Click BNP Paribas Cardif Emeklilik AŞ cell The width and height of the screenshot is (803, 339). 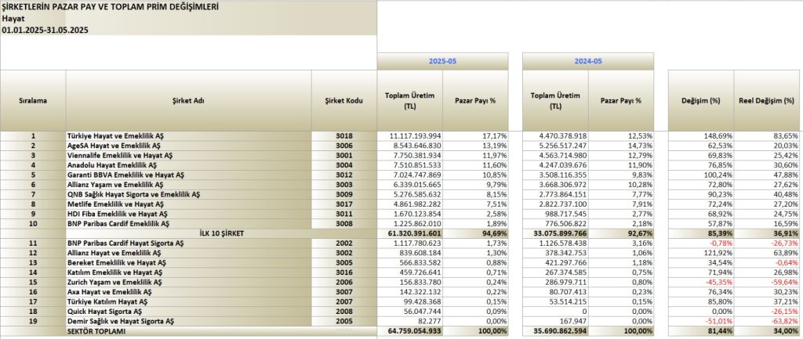pyautogui.click(x=188, y=223)
